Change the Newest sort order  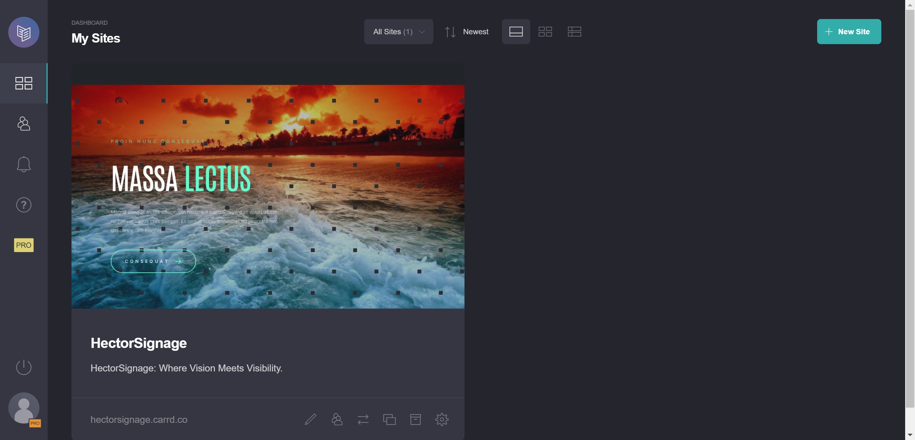coord(467,31)
